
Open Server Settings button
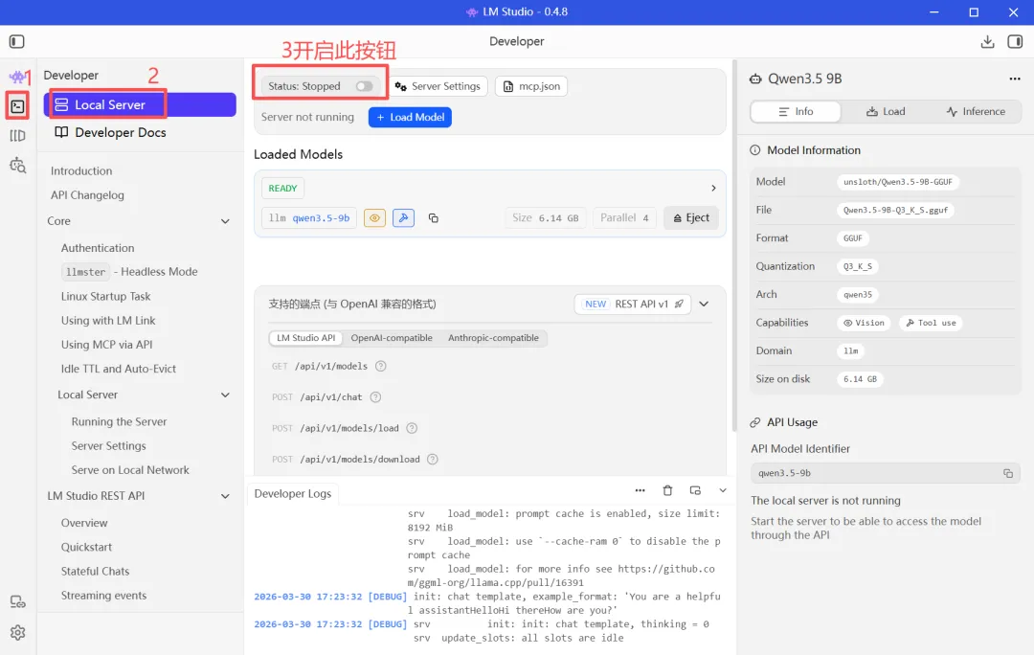pos(438,86)
